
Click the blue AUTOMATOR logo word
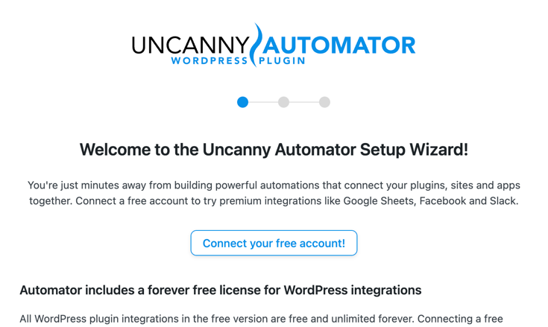point(339,45)
